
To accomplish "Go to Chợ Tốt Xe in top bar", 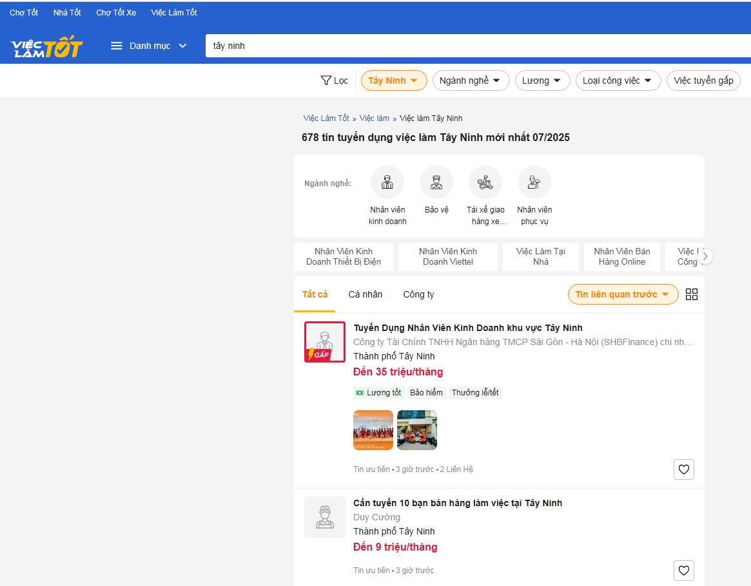I will pyautogui.click(x=116, y=12).
